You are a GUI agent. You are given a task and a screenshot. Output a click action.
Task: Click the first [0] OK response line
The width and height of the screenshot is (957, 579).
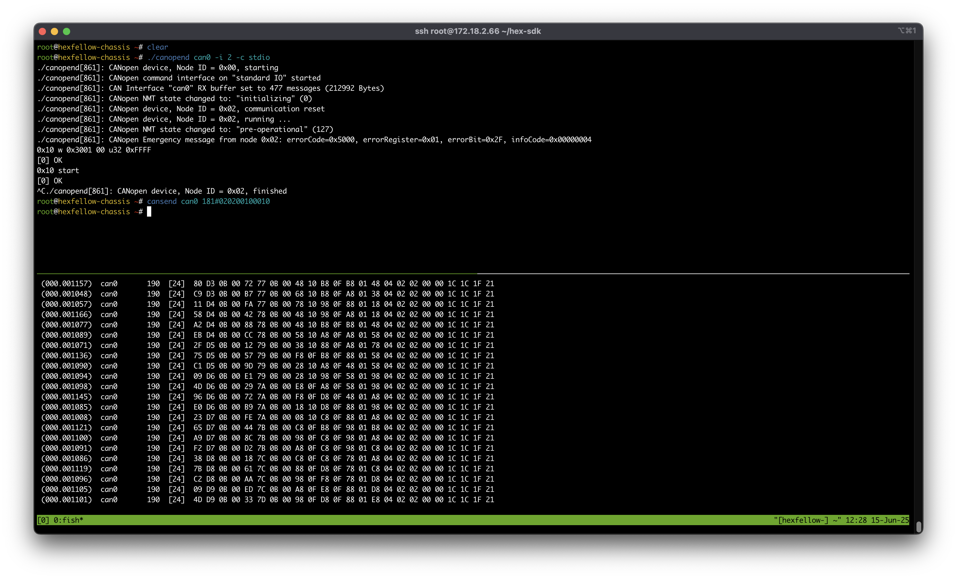pyautogui.click(x=50, y=160)
